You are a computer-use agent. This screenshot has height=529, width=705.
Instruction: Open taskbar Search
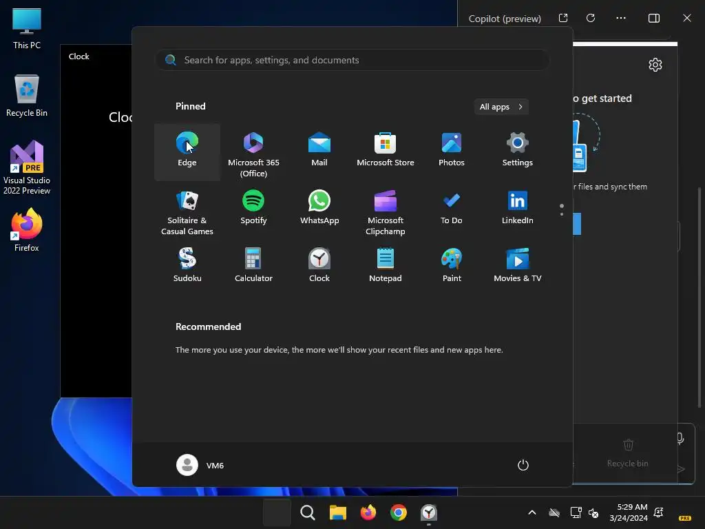(308, 512)
